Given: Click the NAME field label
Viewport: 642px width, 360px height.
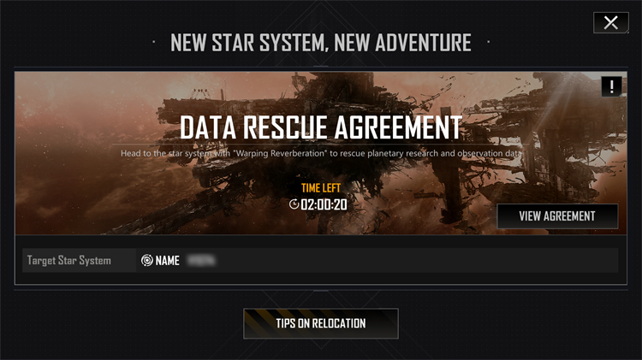Looking at the screenshot, I should pos(168,261).
